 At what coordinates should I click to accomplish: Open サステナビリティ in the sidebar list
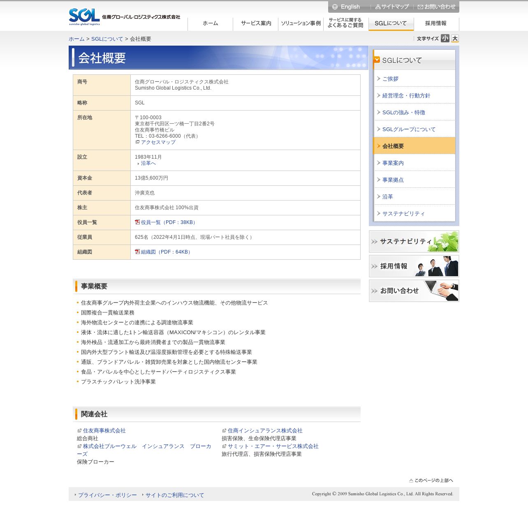(x=403, y=213)
